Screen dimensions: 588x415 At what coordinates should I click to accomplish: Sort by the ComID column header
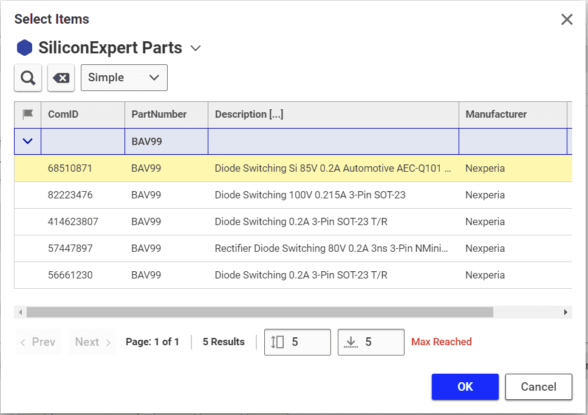(x=83, y=114)
